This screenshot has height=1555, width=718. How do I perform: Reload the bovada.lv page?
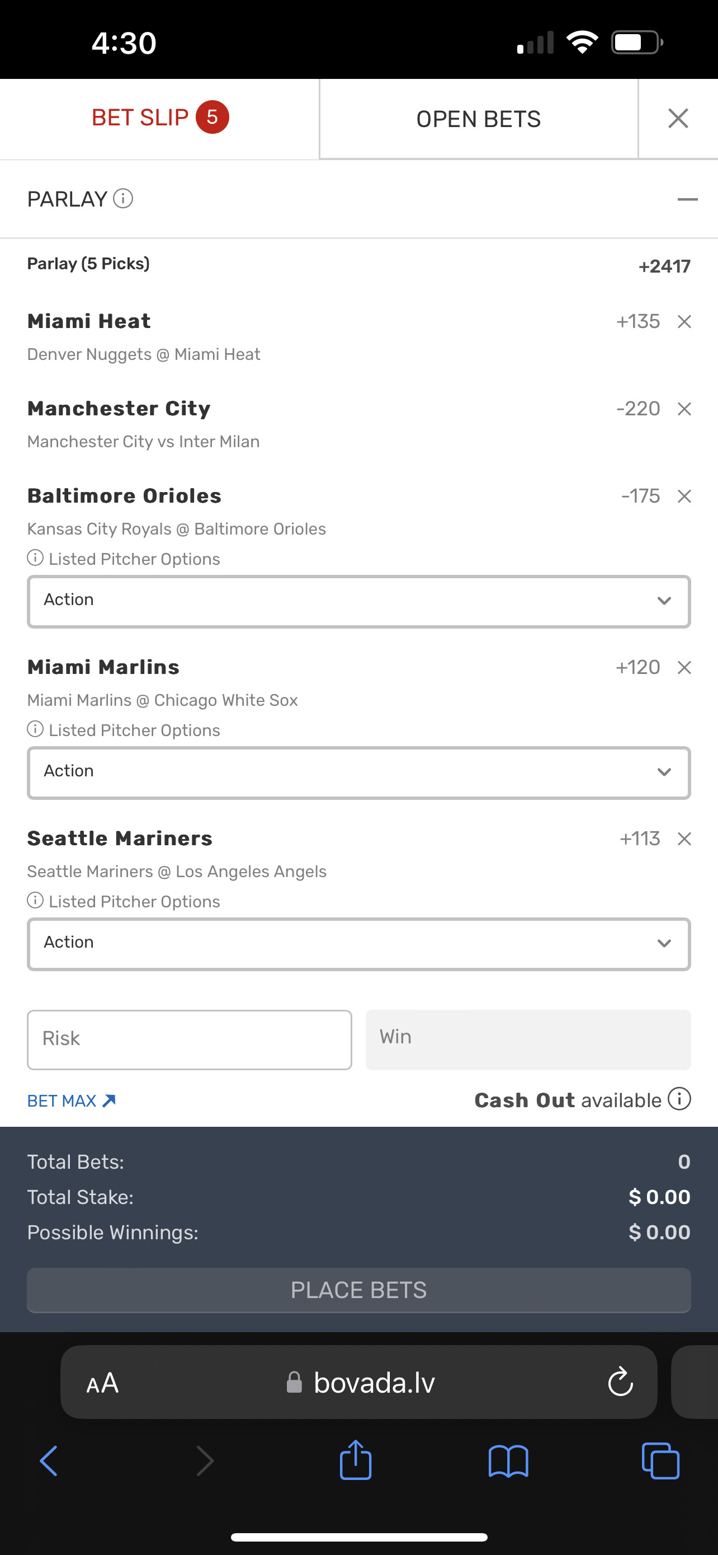[620, 1383]
